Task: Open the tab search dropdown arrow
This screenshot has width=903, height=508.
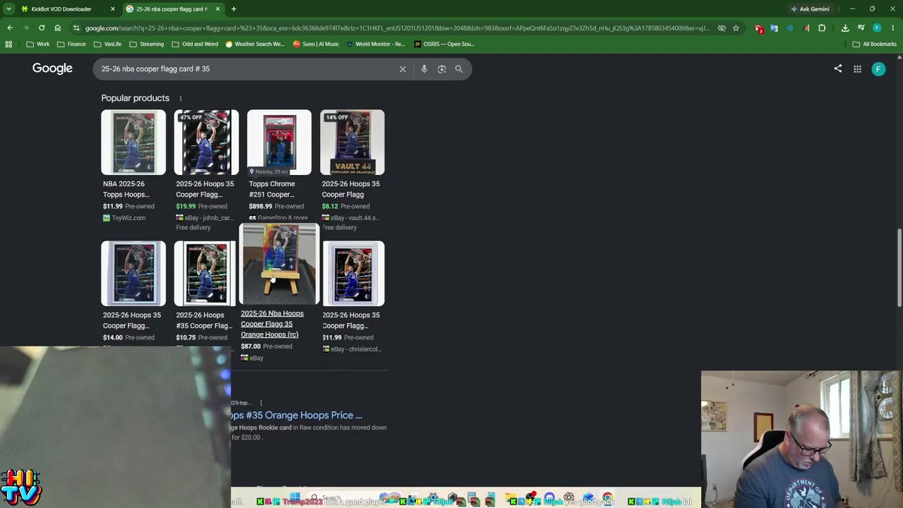Action: tap(8, 9)
